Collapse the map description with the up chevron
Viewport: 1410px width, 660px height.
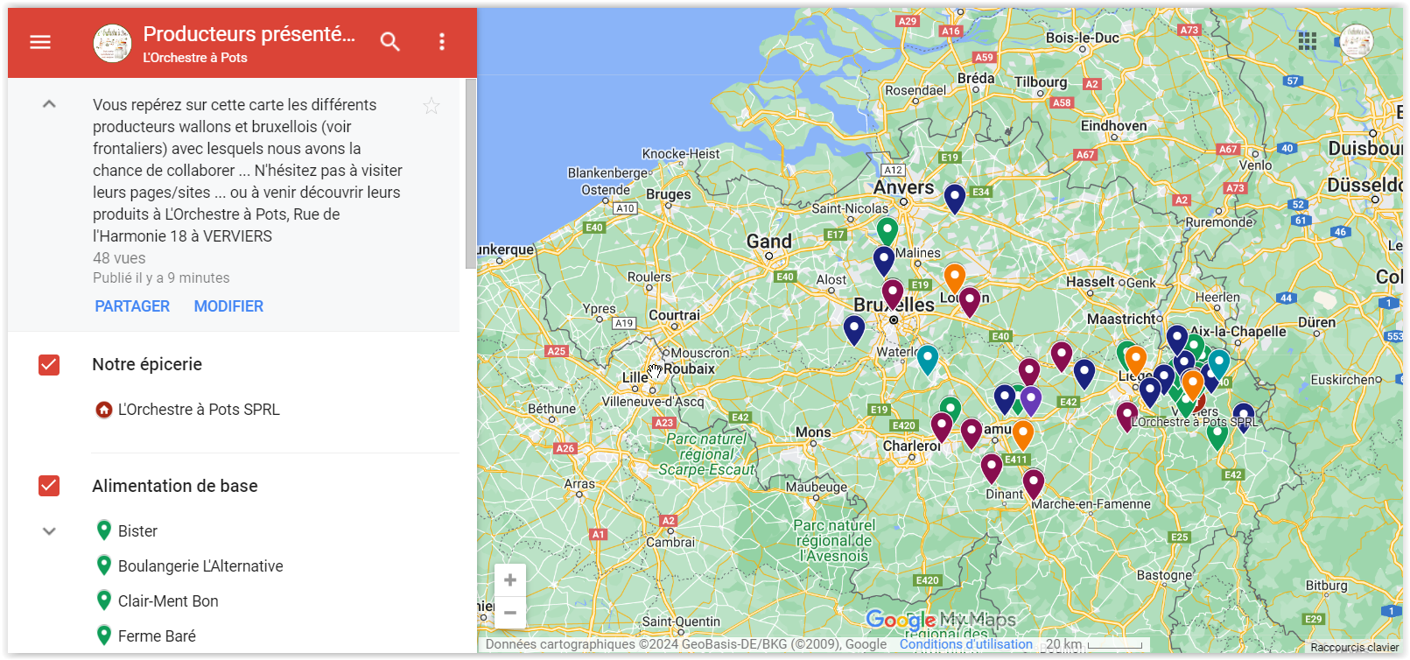(49, 104)
